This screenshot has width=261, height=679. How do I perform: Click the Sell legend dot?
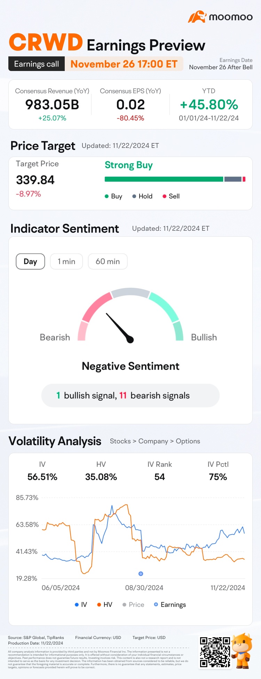pos(164,196)
